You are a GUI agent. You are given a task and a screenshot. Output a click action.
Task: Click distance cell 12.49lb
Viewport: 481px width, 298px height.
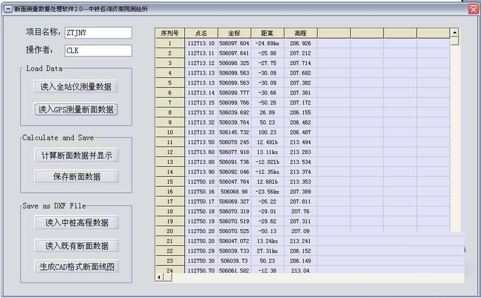[x=268, y=142]
